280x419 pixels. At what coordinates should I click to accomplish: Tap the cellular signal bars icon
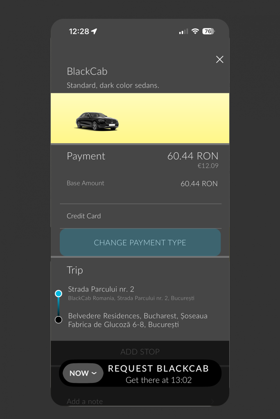click(x=184, y=32)
